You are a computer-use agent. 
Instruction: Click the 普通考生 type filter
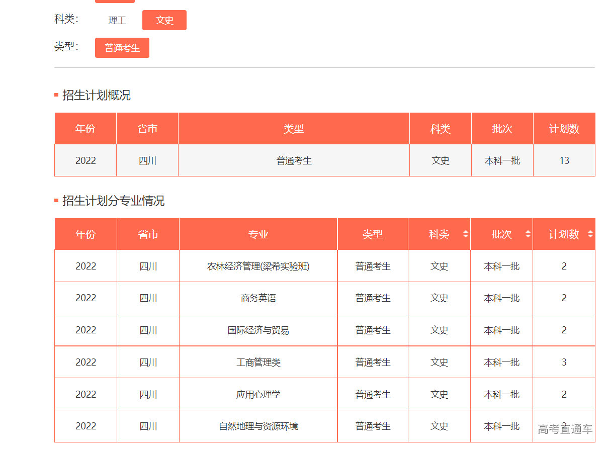(122, 47)
